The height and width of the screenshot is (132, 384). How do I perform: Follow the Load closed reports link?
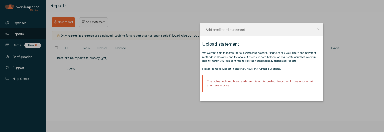pos(187,36)
